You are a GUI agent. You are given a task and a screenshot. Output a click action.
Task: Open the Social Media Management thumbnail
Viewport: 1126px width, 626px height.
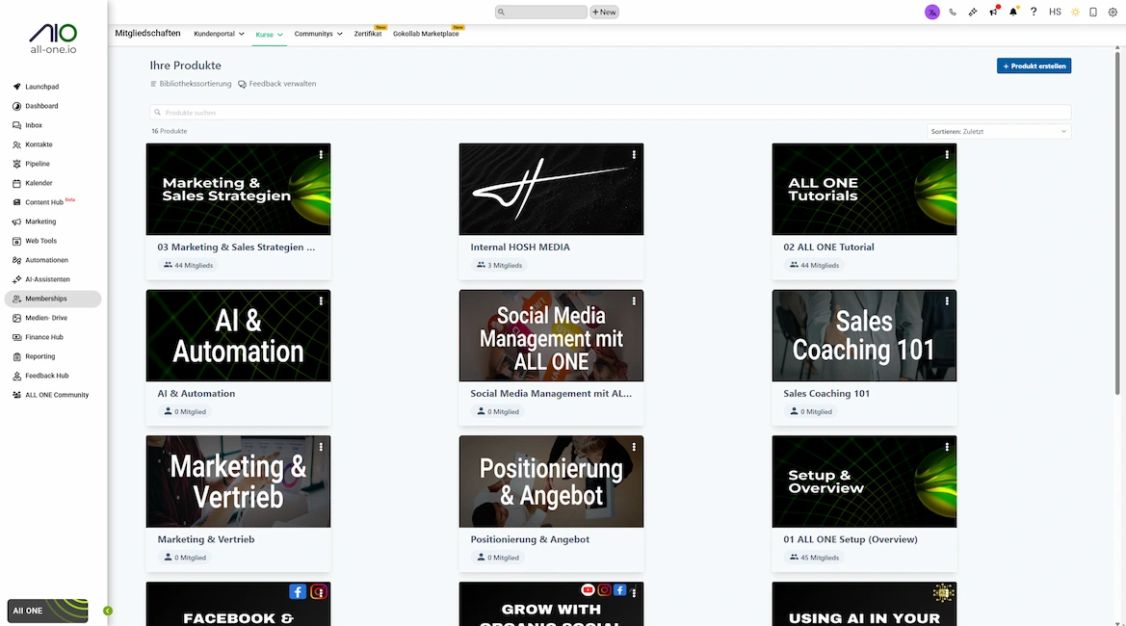(x=552, y=335)
